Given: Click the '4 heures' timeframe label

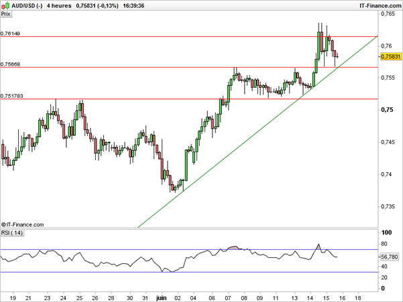Looking at the screenshot, I should click(59, 5).
